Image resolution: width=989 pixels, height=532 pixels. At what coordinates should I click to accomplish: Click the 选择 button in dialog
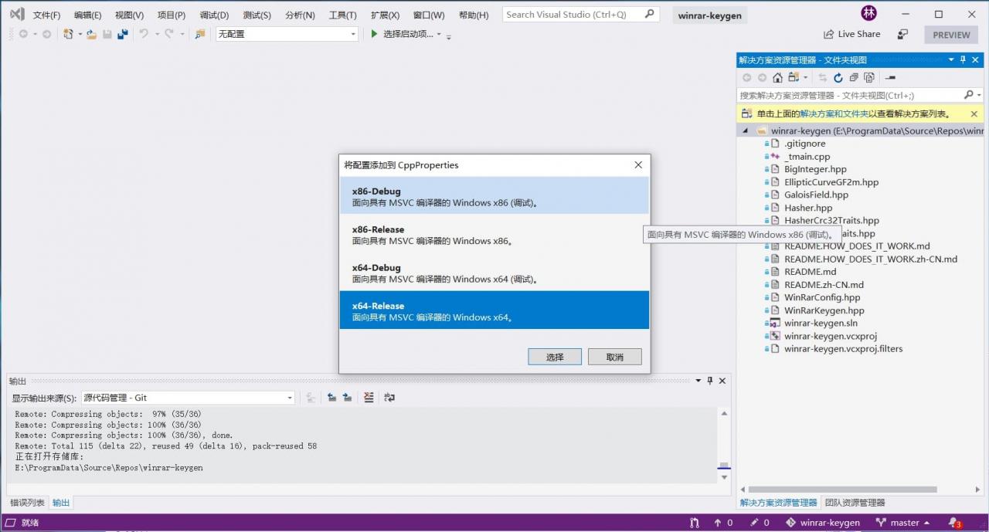(555, 357)
